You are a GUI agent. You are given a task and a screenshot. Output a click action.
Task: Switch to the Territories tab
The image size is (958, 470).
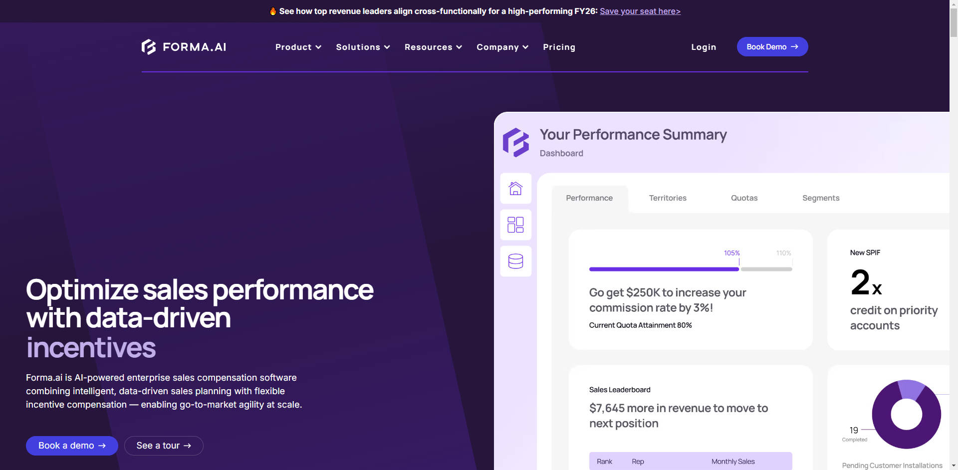pyautogui.click(x=668, y=198)
